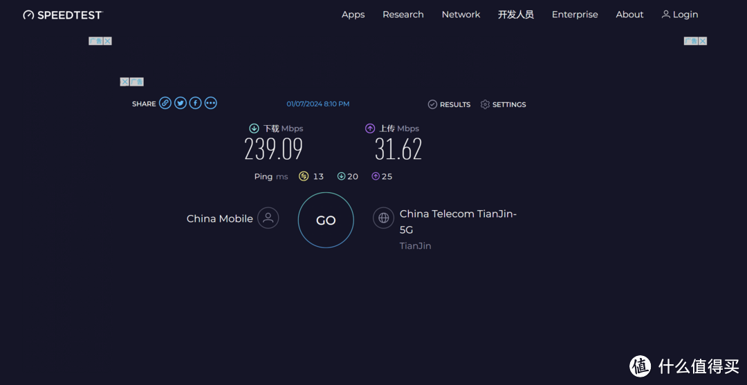Viewport: 747px width, 385px height.
Task: Click the download latency icon with value 20
Action: click(341, 176)
